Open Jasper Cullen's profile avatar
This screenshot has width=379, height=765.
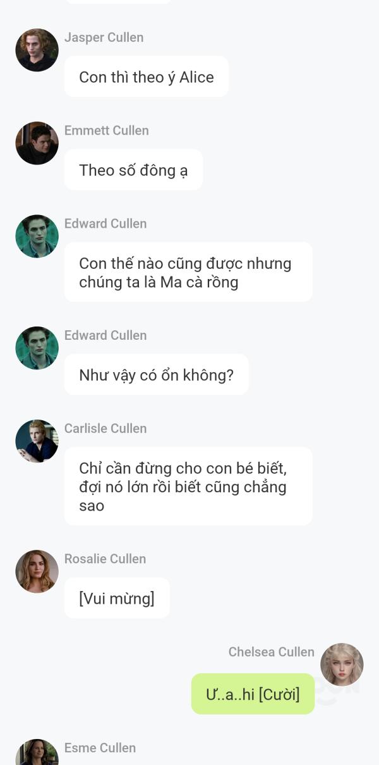[x=37, y=50]
